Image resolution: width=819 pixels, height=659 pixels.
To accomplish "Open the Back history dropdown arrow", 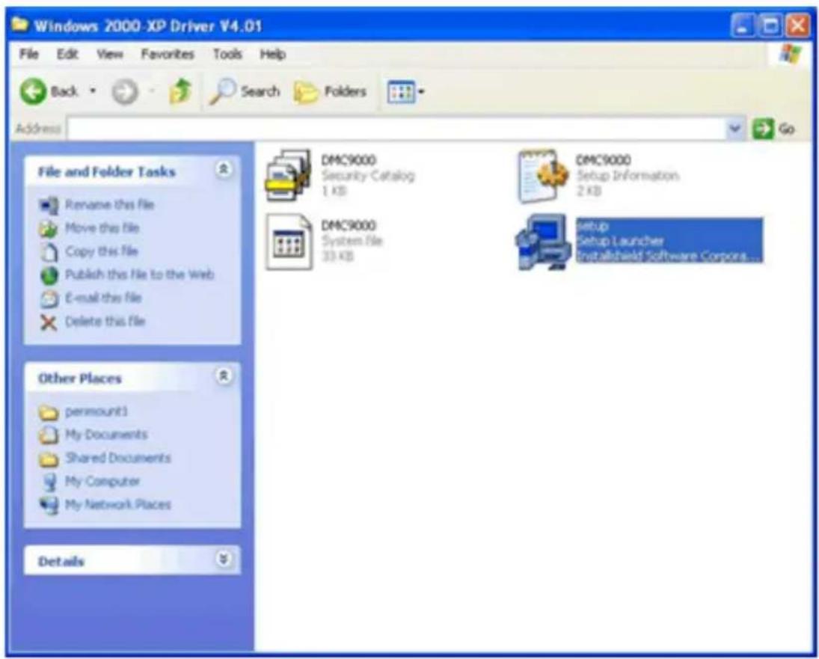I will (x=93, y=91).
